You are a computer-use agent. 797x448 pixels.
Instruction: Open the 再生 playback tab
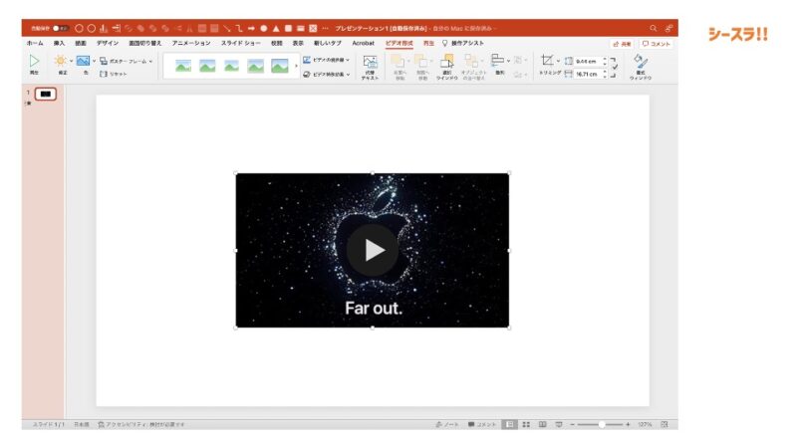tap(428, 43)
